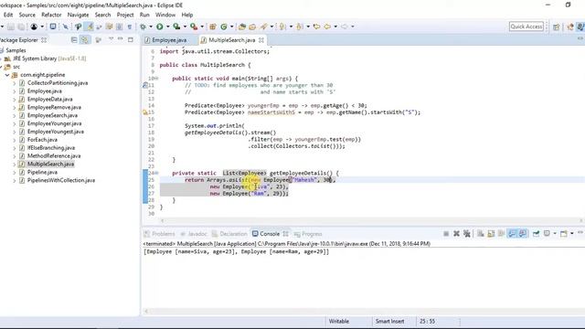Click the Debug bug icon in toolbar

click(143, 27)
